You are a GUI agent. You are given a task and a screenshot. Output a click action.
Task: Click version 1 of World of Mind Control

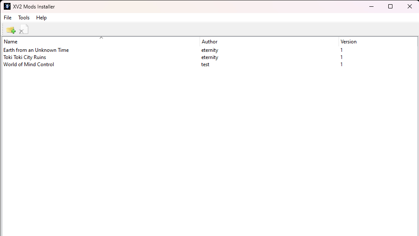342,64
